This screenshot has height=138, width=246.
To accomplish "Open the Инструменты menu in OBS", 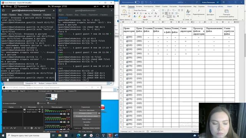I will pos(60,91).
